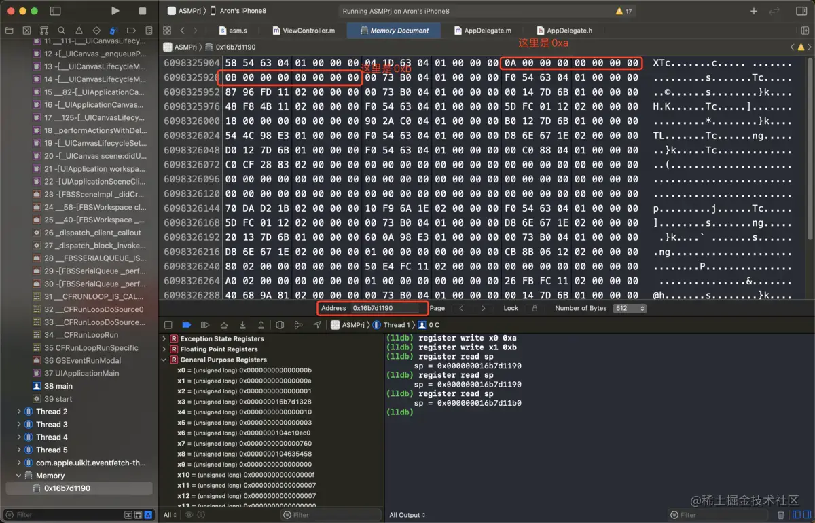Image resolution: width=815 pixels, height=523 pixels.
Task: Open Number of Bytes 512 dropdown
Action: (630, 308)
